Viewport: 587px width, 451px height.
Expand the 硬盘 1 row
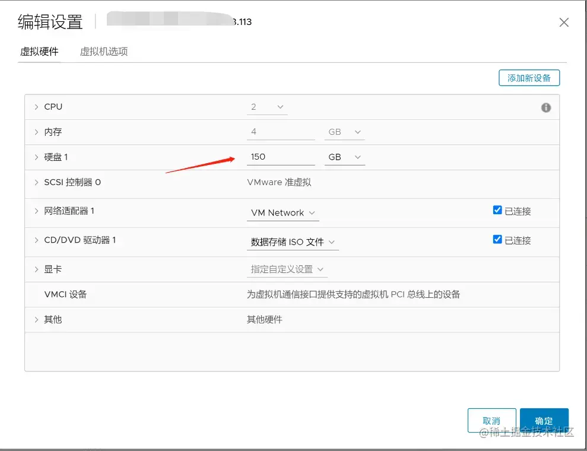click(x=36, y=157)
